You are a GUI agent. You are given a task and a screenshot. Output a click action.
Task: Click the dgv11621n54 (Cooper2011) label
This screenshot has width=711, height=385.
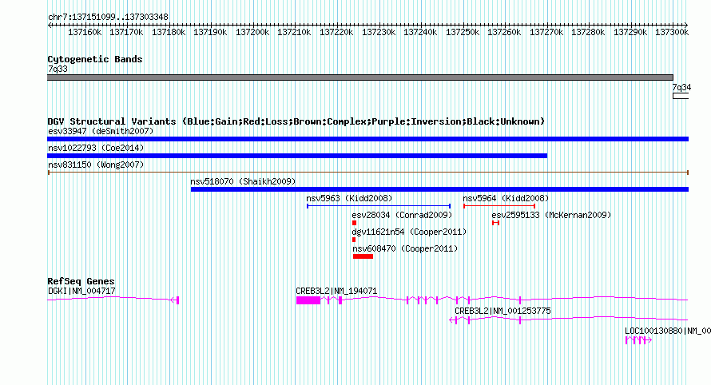coord(409,232)
